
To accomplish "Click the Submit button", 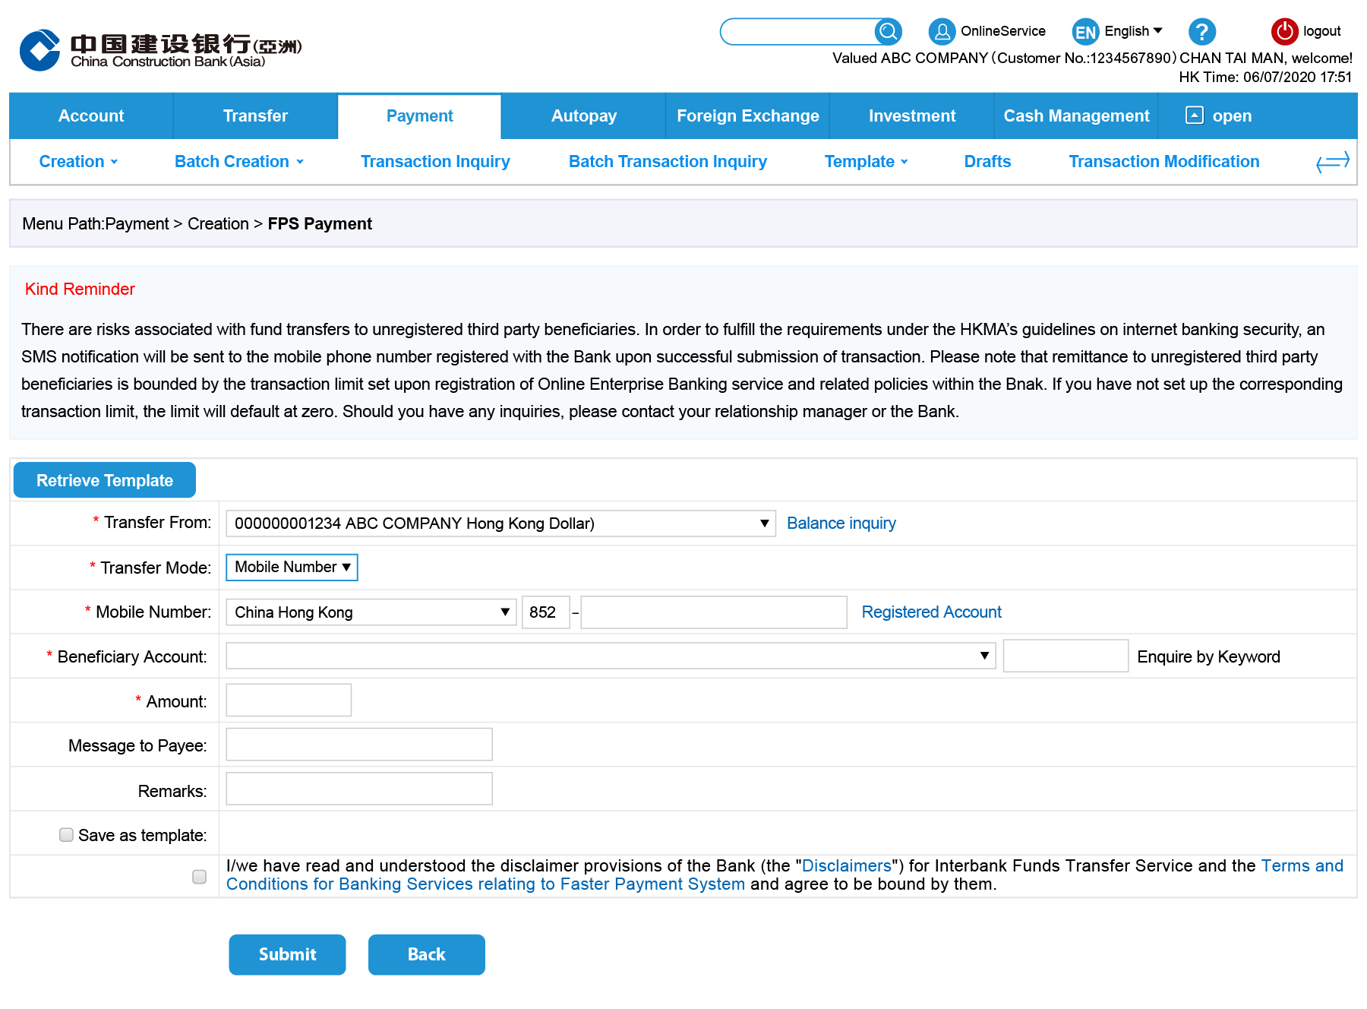I will (287, 954).
